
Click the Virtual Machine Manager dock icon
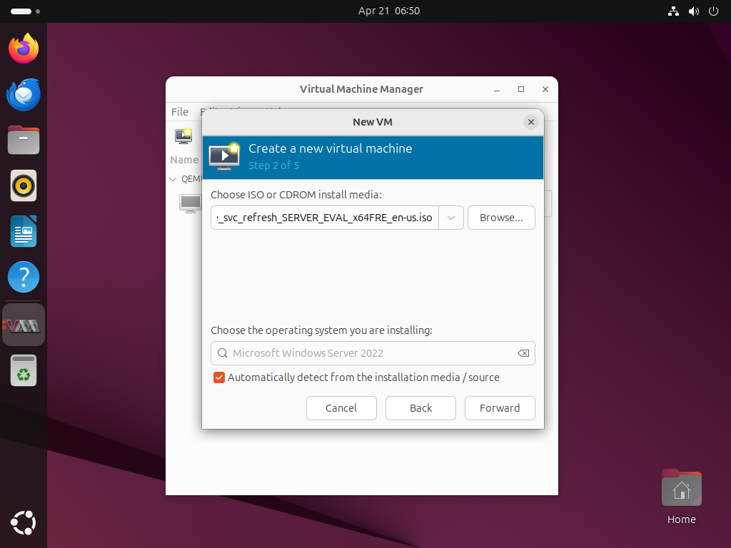coord(24,325)
